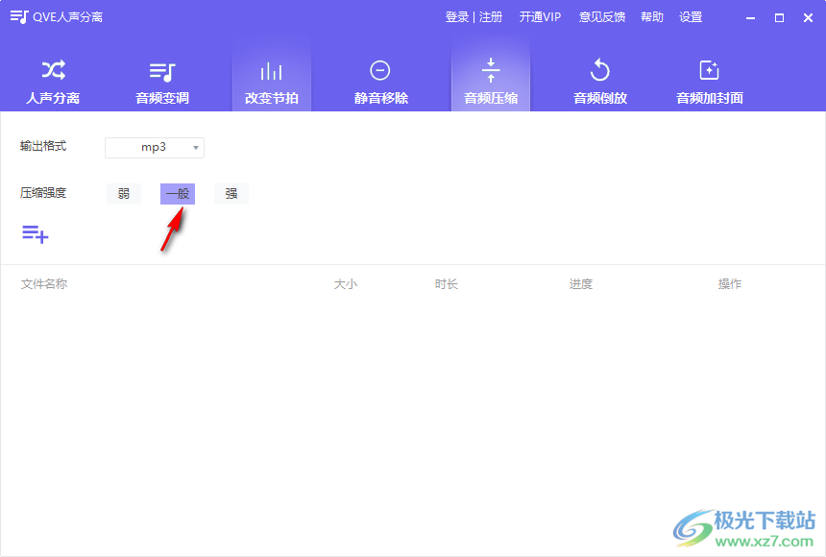Choose the 强 strong compression strength
Screen dimensions: 826x557
tap(231, 193)
